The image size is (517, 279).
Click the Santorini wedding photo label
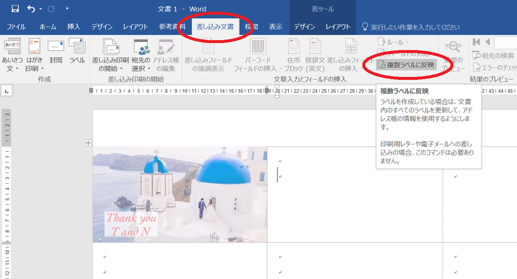click(x=180, y=194)
